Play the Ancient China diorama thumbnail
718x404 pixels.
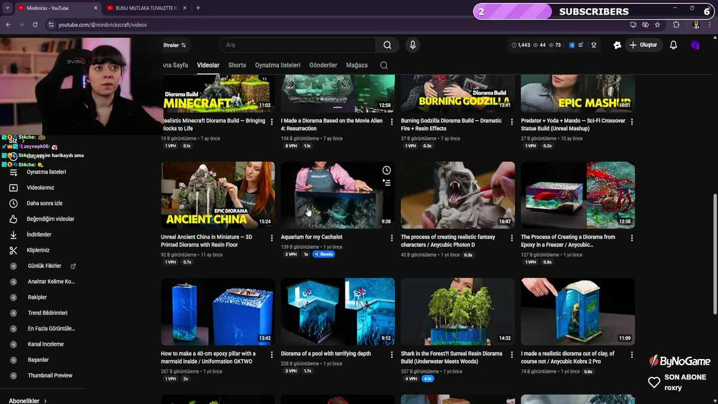(218, 195)
